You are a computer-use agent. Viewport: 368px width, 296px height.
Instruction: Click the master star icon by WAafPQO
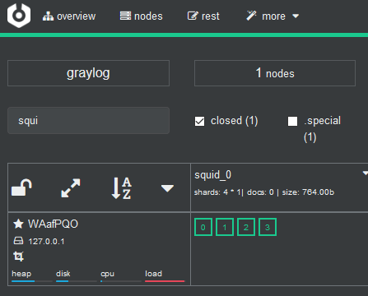[18, 224]
